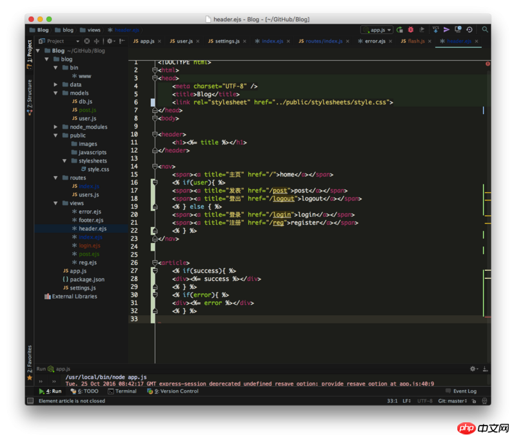
Task: Open the app.js run configuration dropdown
Action: (x=377, y=30)
